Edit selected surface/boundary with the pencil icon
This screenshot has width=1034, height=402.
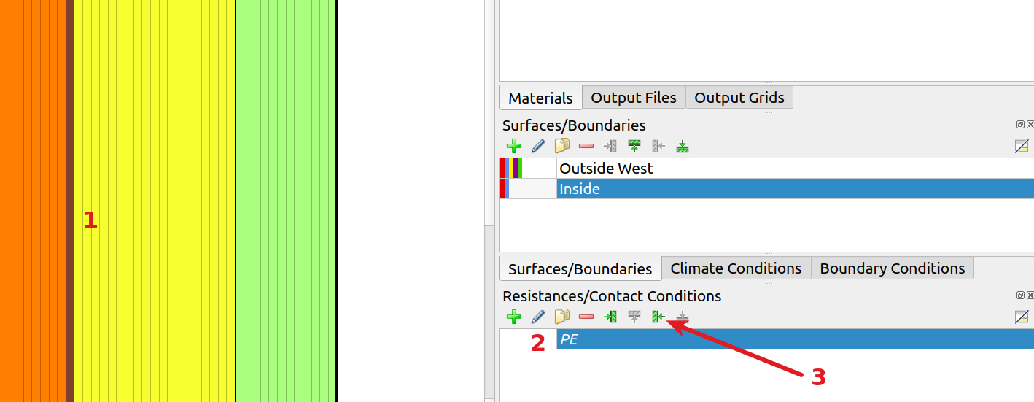(538, 146)
